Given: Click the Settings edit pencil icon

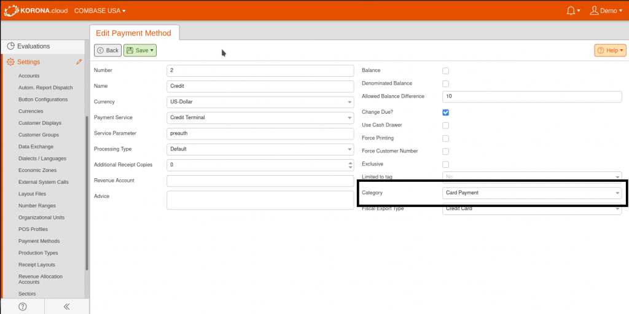Looking at the screenshot, I should [79, 62].
